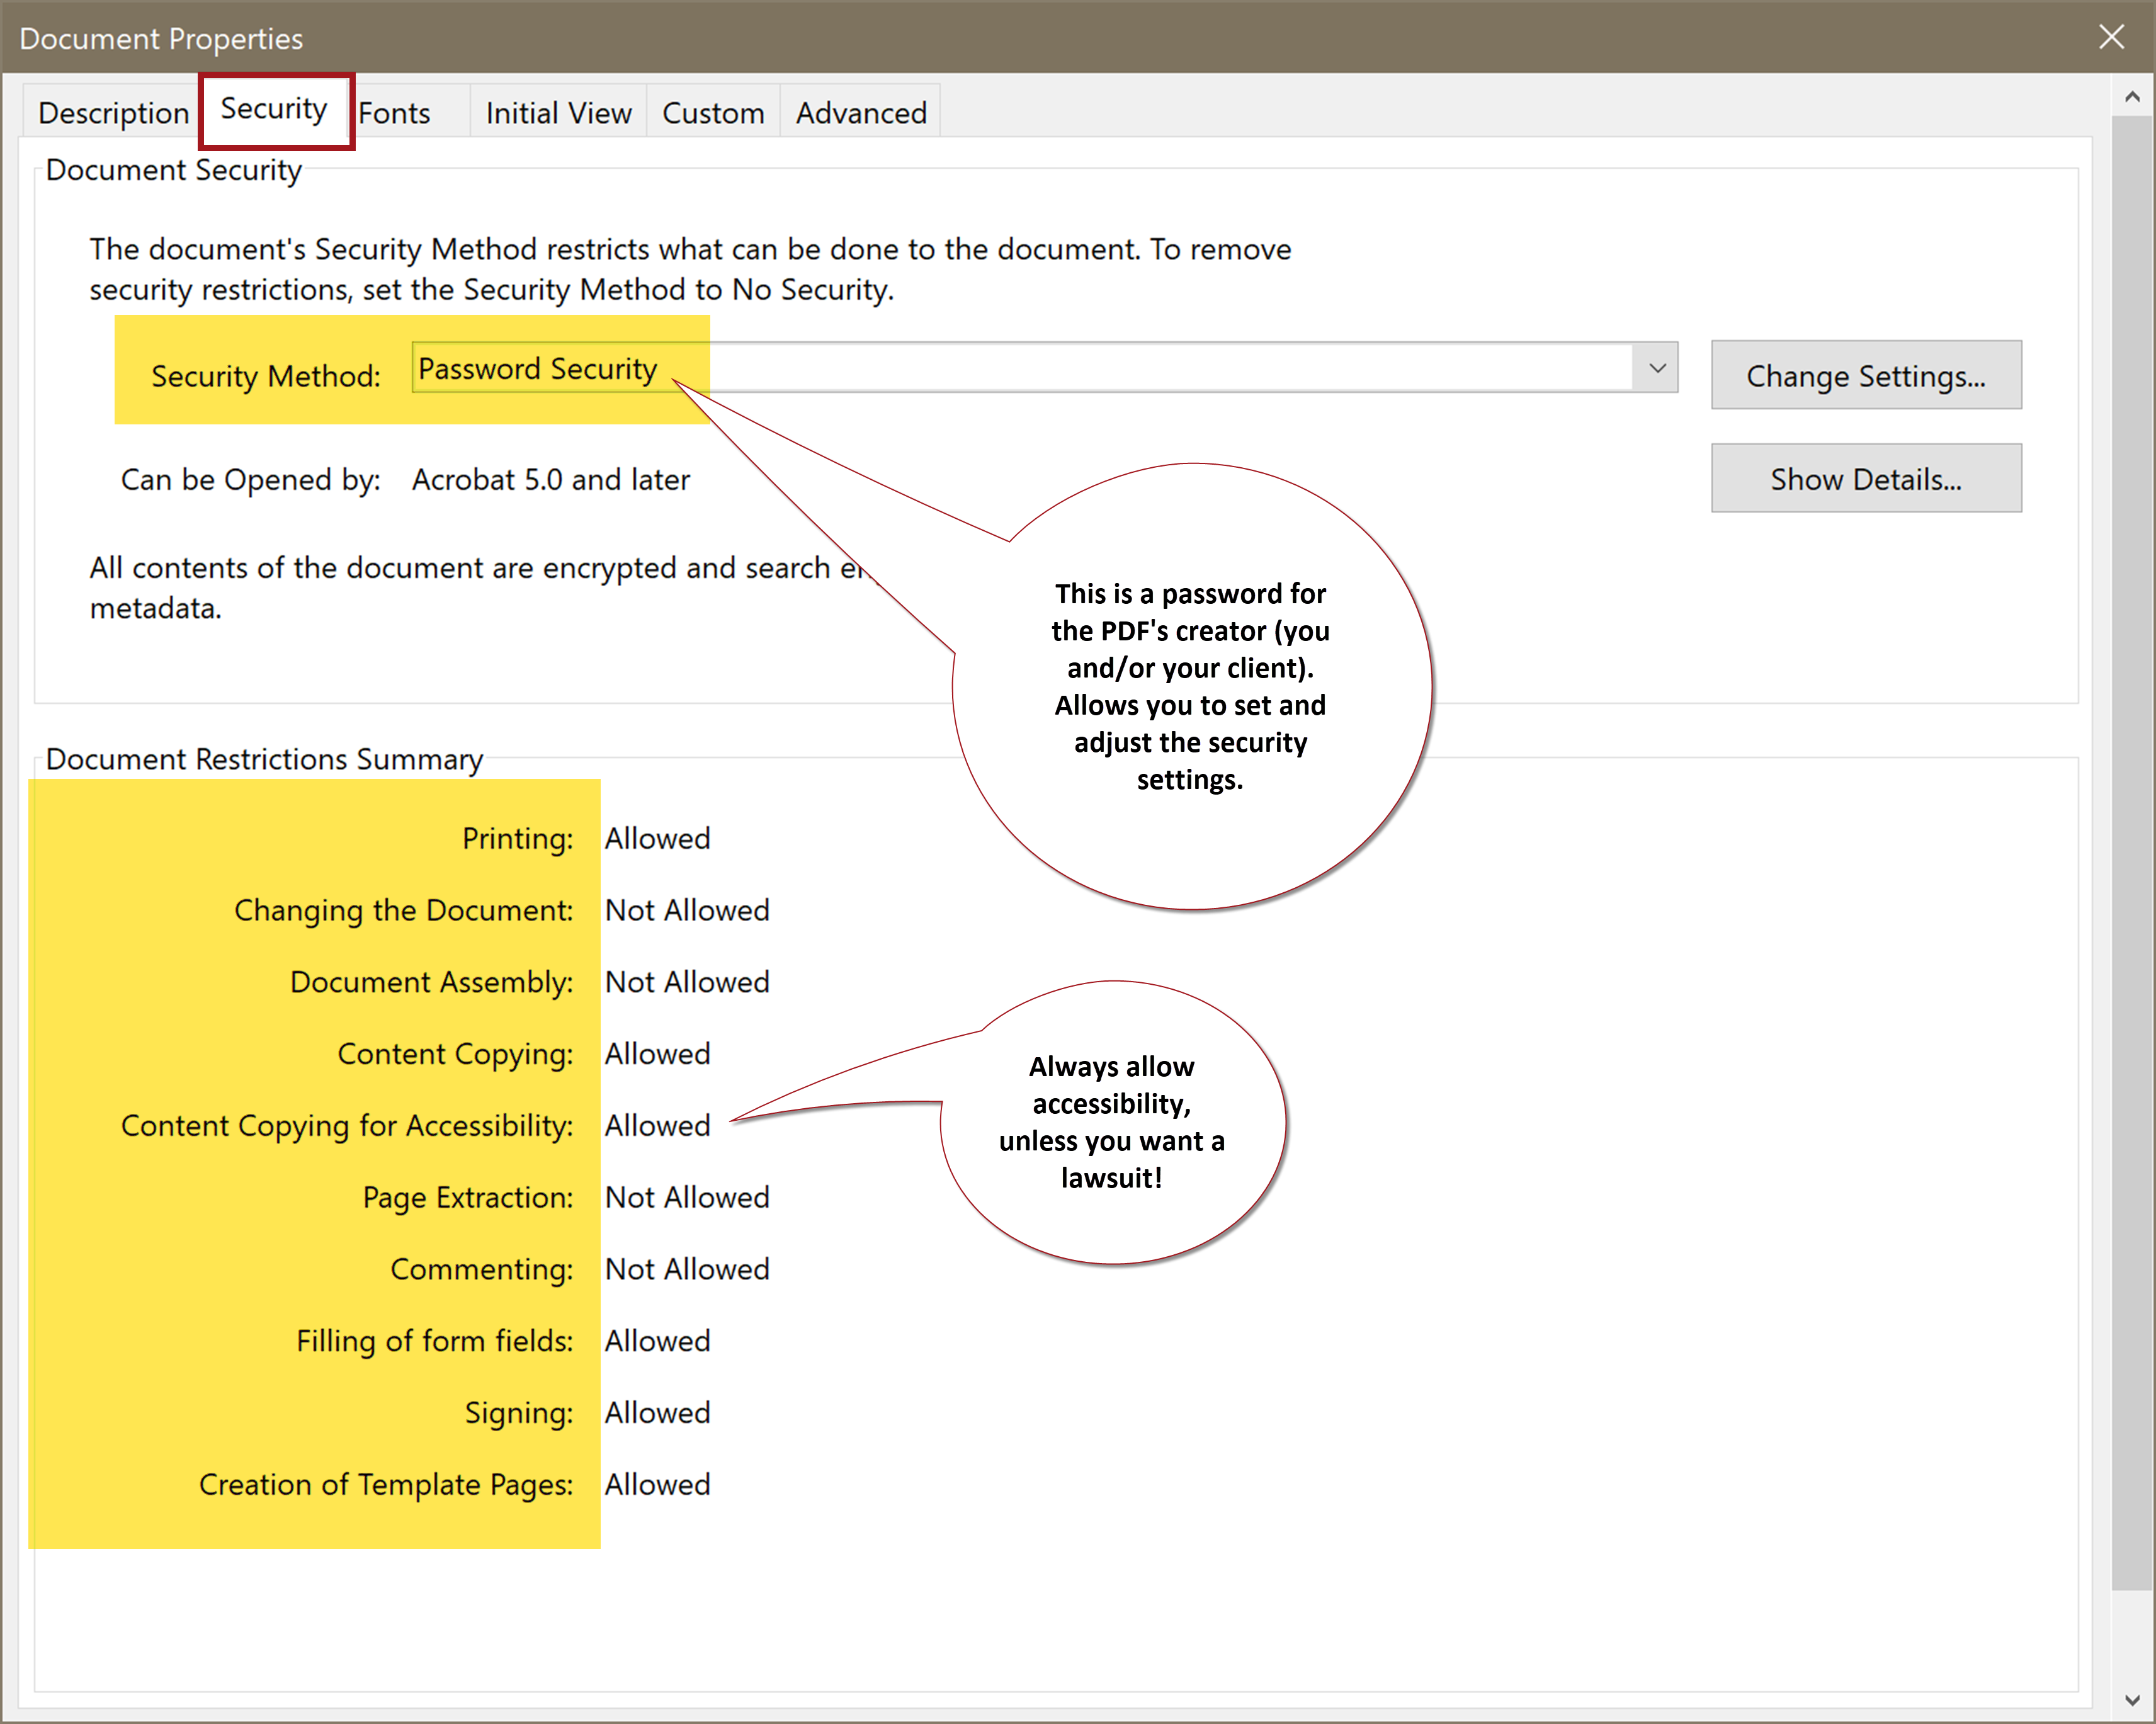Switch to the Advanced tab
This screenshot has width=2156, height=1724.
coord(860,112)
